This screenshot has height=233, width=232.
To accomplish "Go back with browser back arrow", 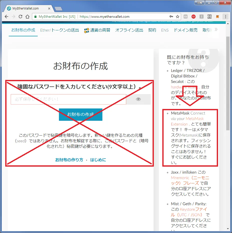I will point(6,17).
